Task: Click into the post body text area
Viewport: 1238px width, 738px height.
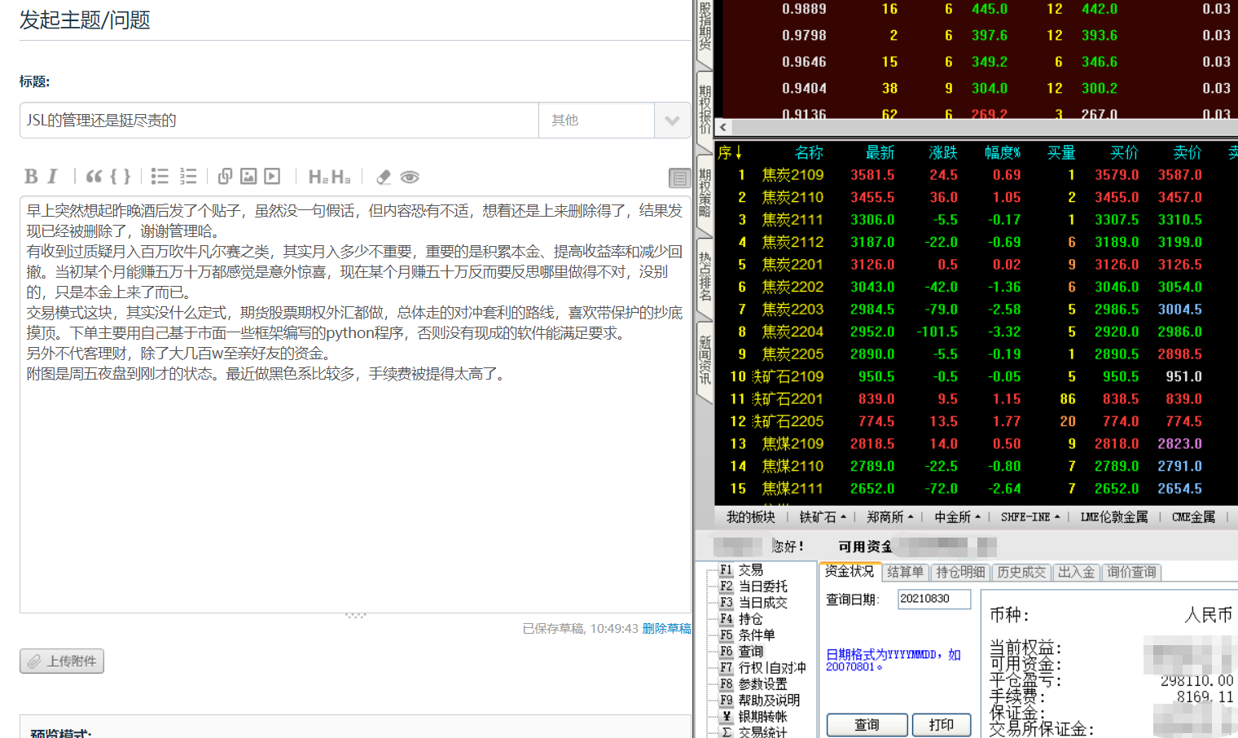Action: click(355, 404)
